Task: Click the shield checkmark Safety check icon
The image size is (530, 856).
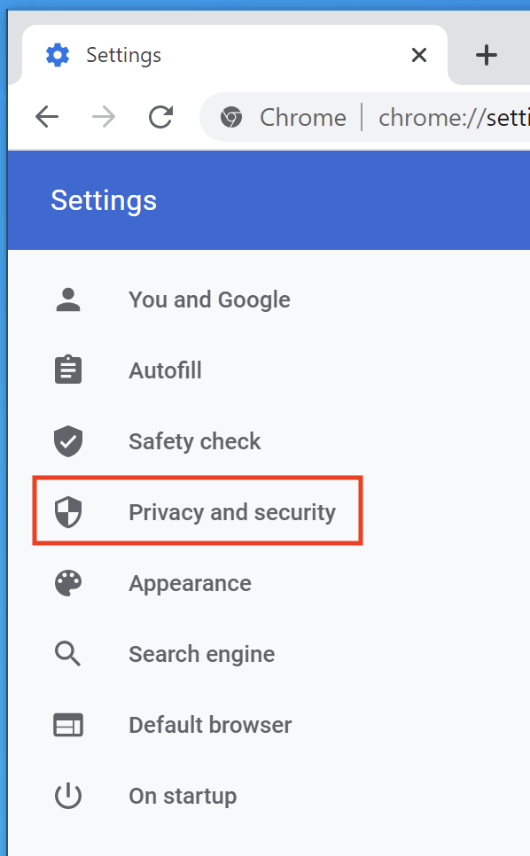Action: click(x=68, y=441)
